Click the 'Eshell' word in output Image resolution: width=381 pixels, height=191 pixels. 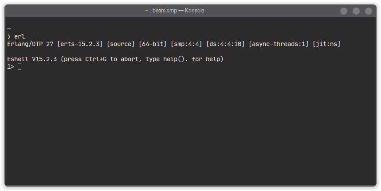[x=18, y=59]
